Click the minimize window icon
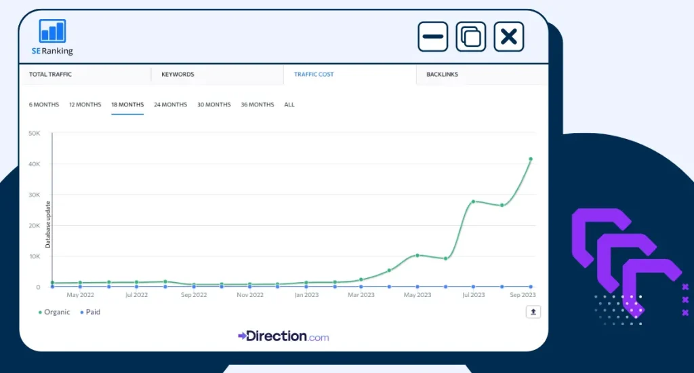The width and height of the screenshot is (694, 373). tap(432, 37)
